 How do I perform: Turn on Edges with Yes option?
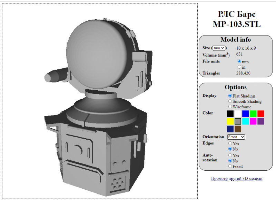[x=230, y=143]
